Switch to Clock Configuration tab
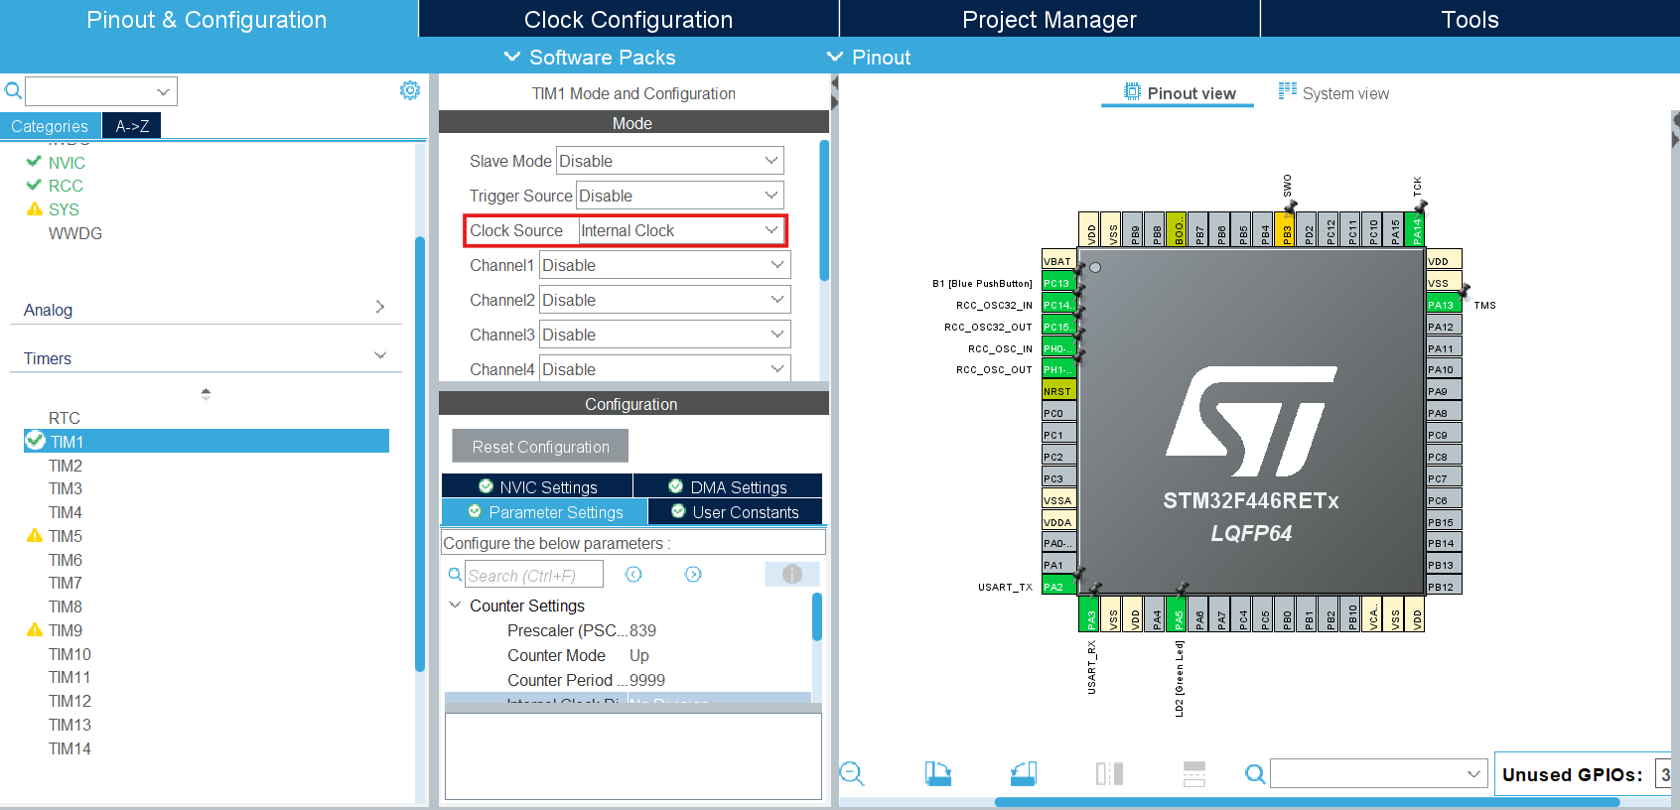The image size is (1680, 810). click(x=629, y=19)
